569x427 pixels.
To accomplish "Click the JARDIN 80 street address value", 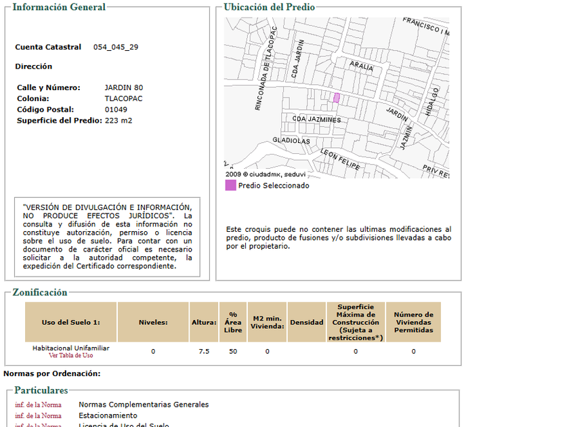I will (x=124, y=87).
